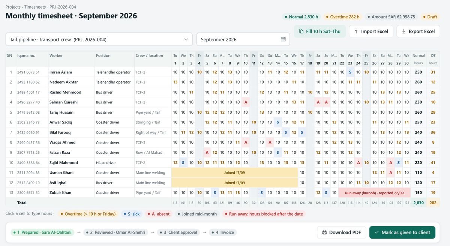Open the Timesheets breadcrumb link
450x246 pixels.
coord(36,7)
